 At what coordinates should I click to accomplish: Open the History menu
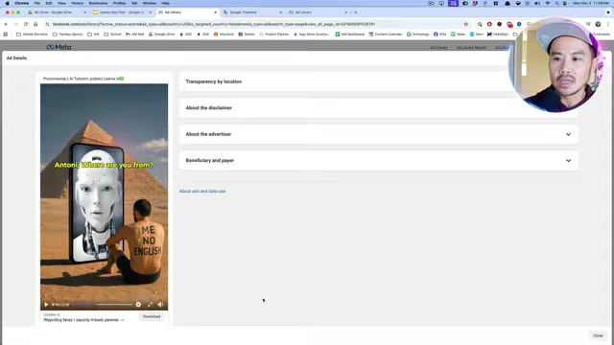pyautogui.click(x=77, y=3)
